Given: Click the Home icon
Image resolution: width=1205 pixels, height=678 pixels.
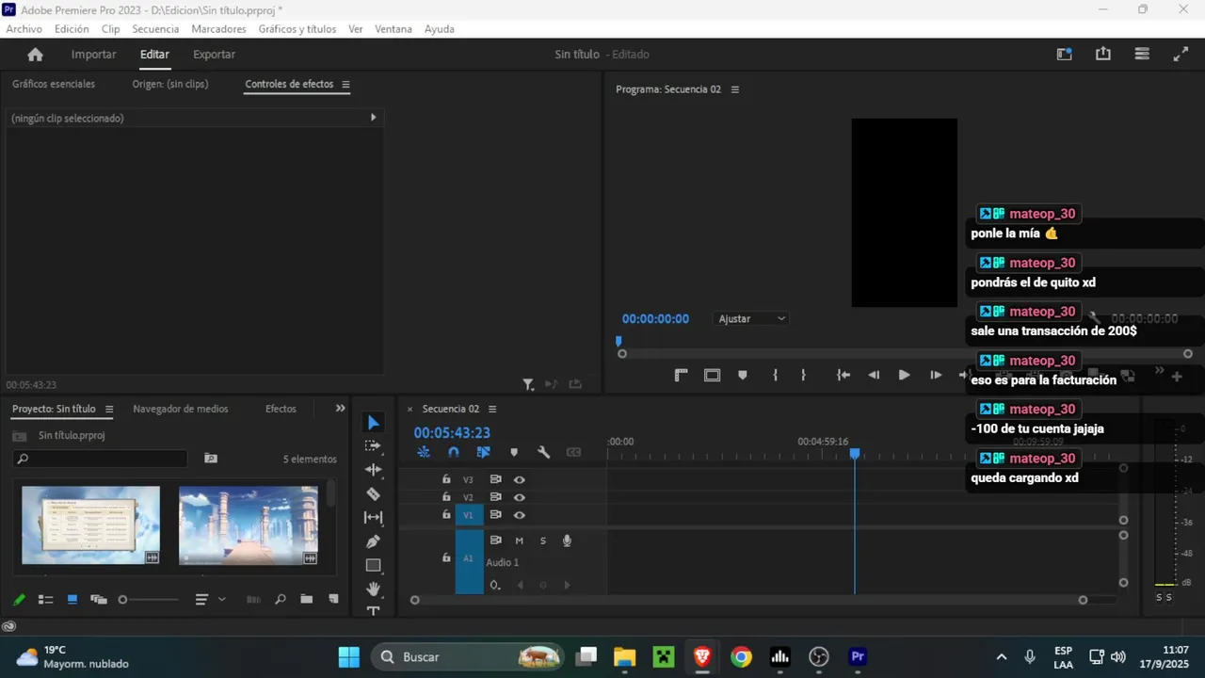Looking at the screenshot, I should (x=36, y=55).
